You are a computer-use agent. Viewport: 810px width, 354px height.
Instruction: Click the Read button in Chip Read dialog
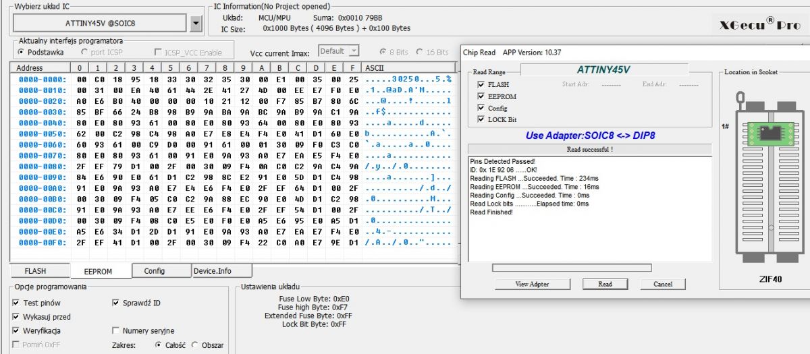pos(605,285)
